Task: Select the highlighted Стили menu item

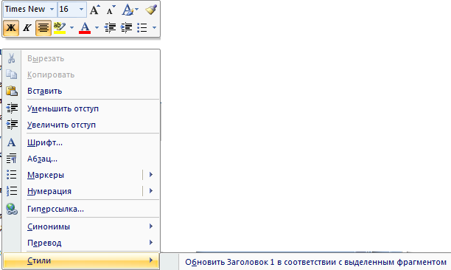Action: [x=81, y=260]
